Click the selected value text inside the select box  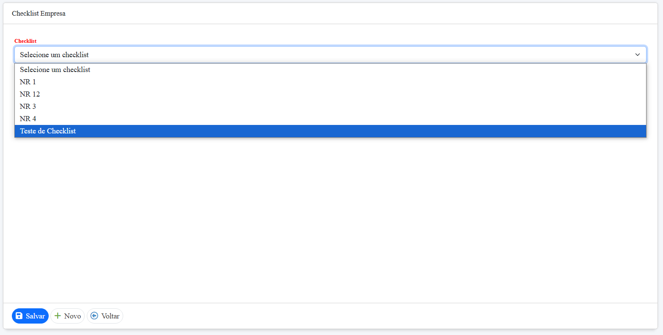(54, 55)
